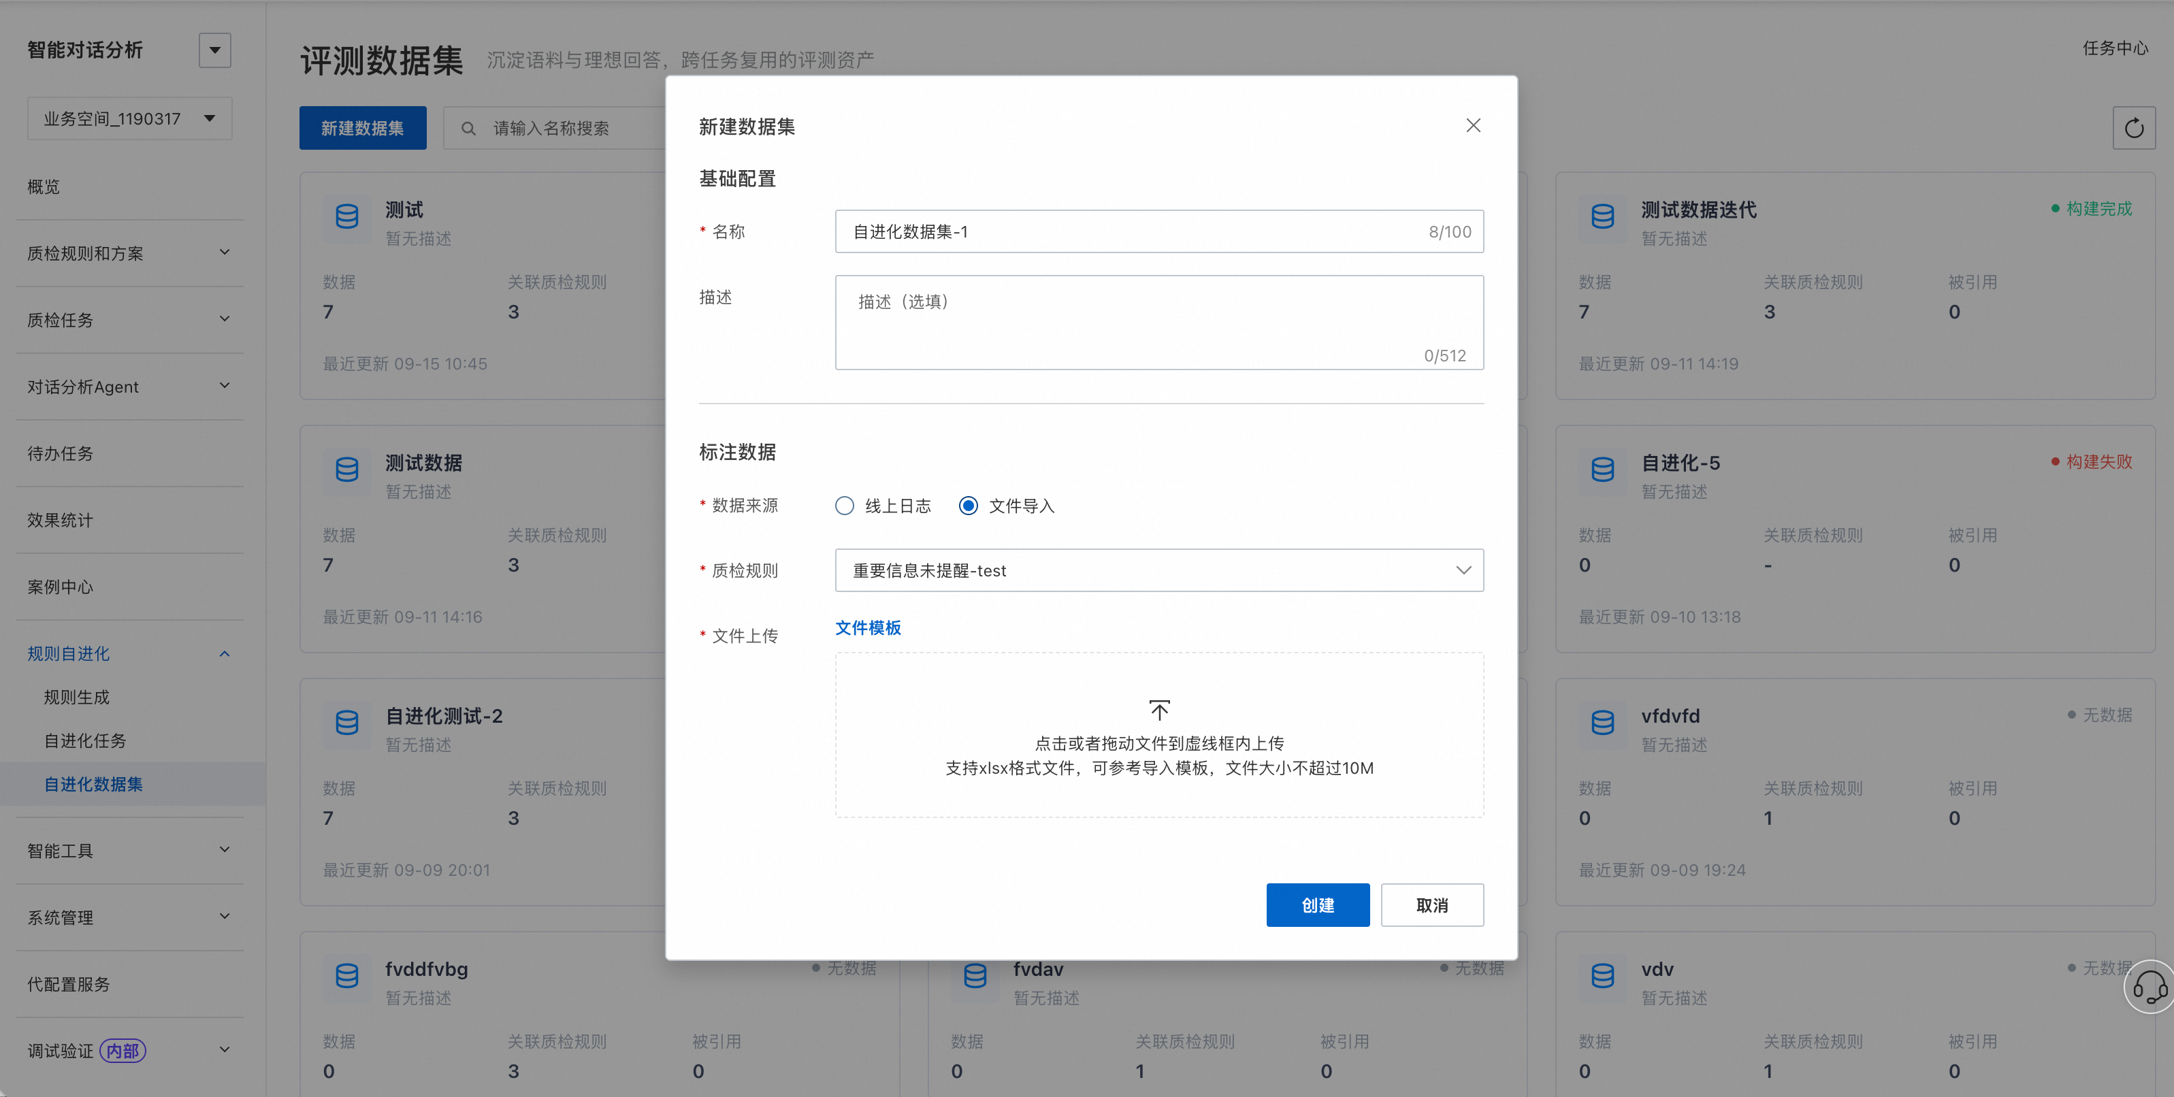Select the 文件导入 radio option
Screen dimensions: 2174x1097
coord(968,506)
